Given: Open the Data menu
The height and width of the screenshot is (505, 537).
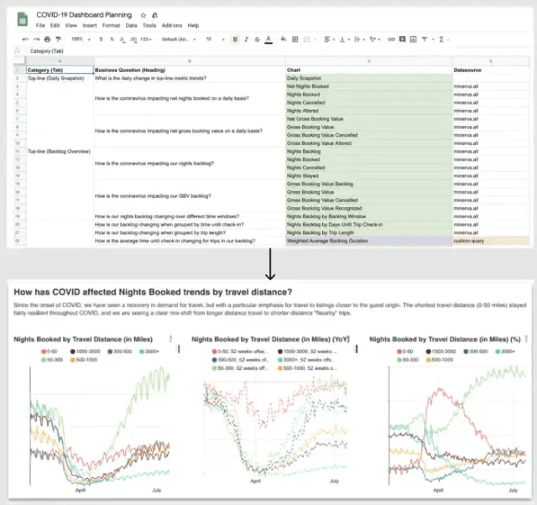Looking at the screenshot, I should coord(131,26).
